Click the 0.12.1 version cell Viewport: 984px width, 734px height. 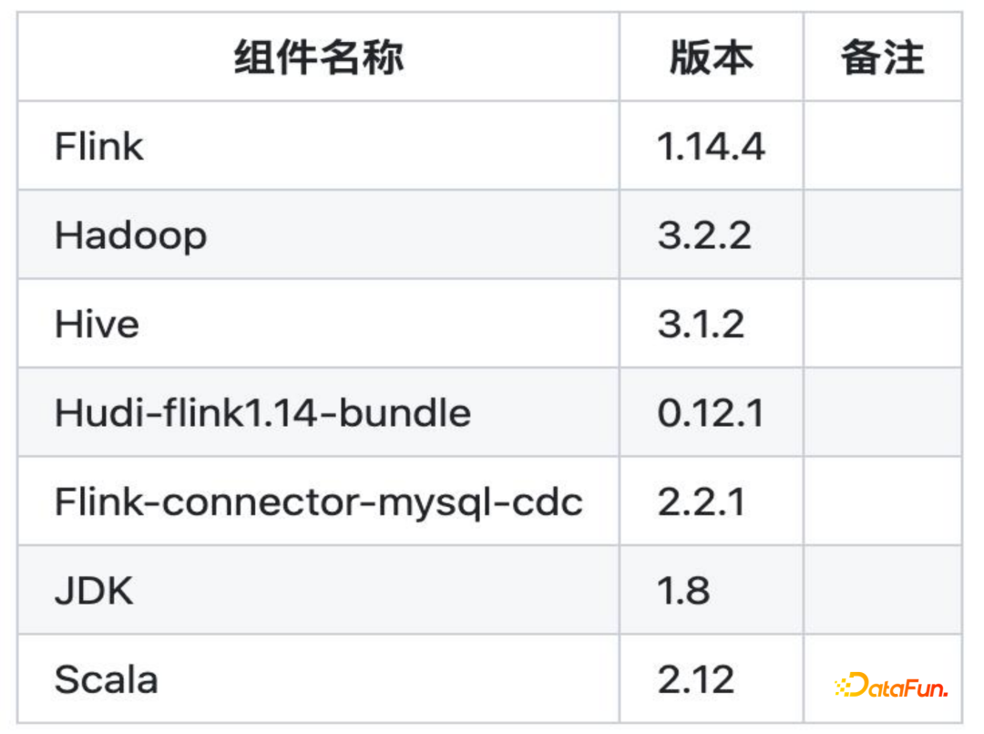[x=711, y=413]
